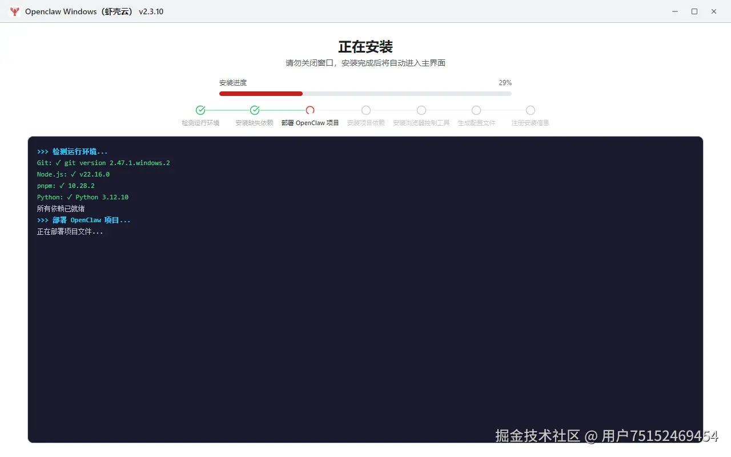This screenshot has height=457, width=731.
Task: Click the pnpm 10.28.2 log line
Action: [x=66, y=186]
